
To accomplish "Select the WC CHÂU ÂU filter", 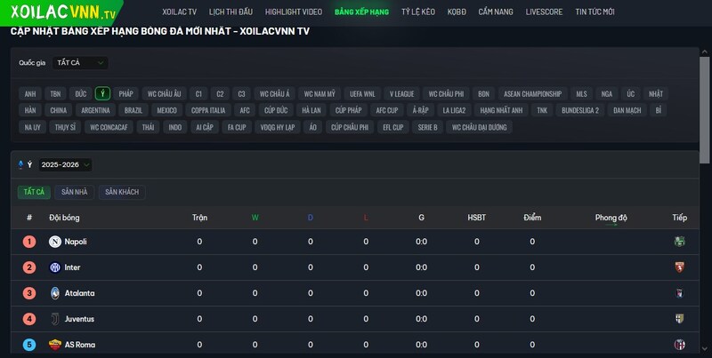I will [164, 94].
